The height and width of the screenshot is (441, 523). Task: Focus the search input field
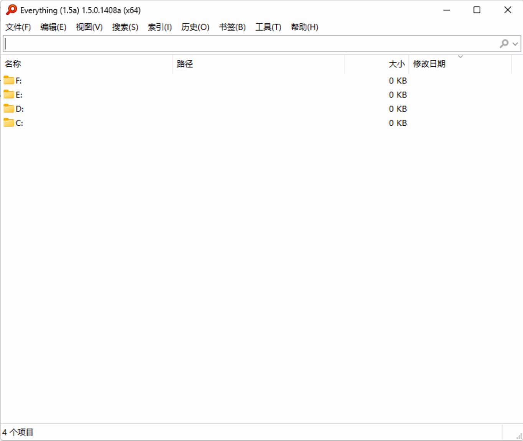(249, 44)
